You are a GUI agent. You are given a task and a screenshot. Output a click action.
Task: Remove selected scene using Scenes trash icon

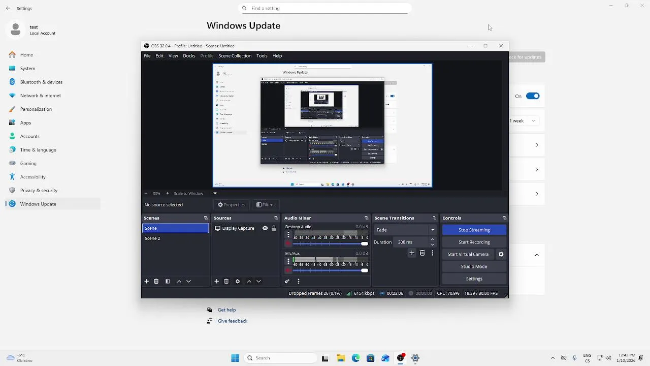pos(156,281)
